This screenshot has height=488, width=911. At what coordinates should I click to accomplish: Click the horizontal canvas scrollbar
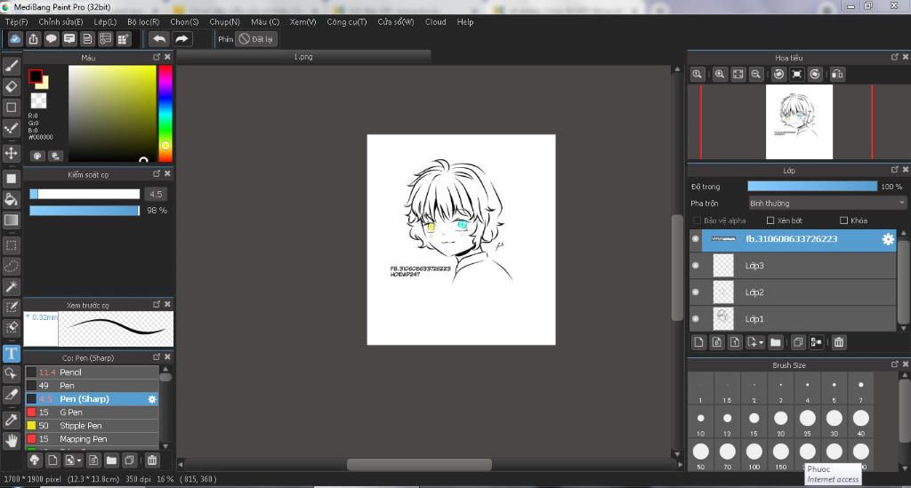[x=420, y=464]
